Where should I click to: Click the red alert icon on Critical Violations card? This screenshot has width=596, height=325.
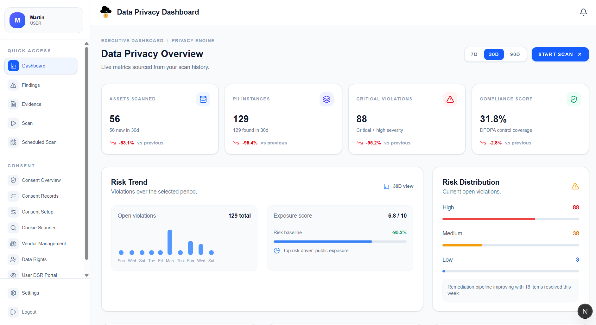point(450,99)
